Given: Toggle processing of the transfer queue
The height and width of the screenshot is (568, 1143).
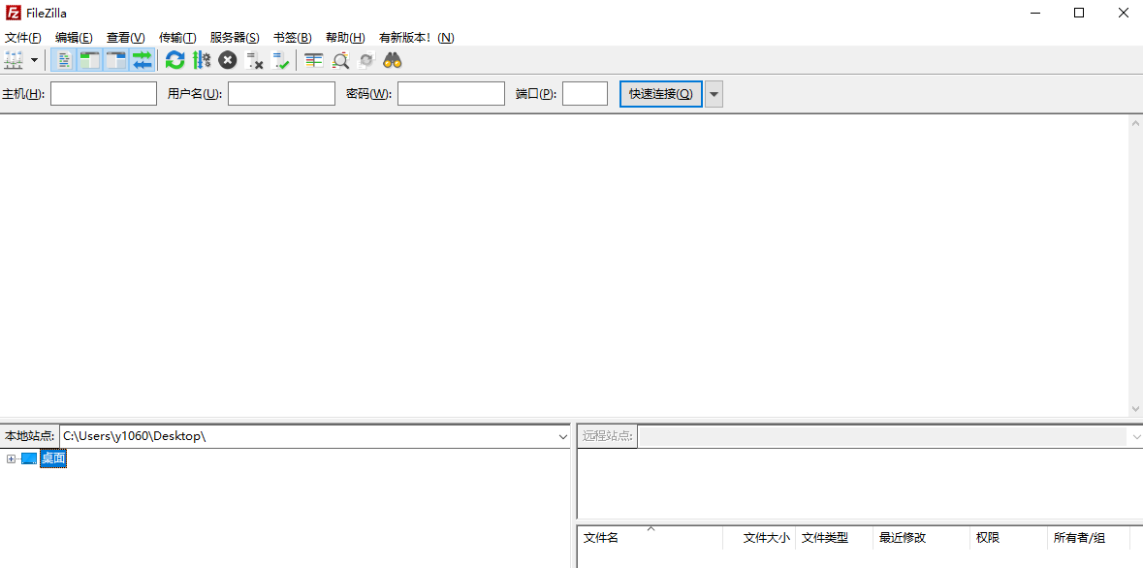Looking at the screenshot, I should click(x=203, y=60).
